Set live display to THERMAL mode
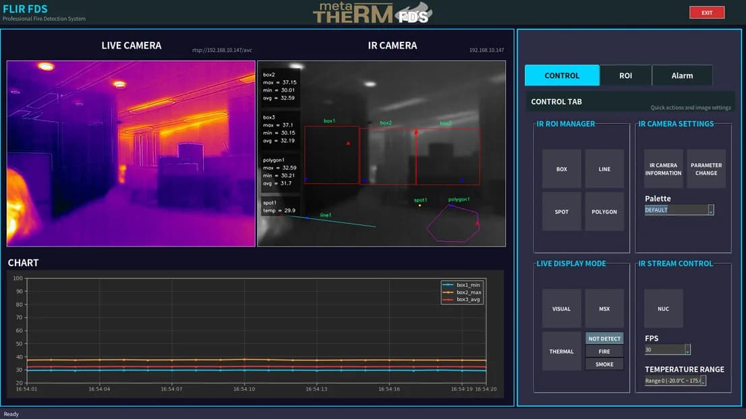This screenshot has height=419, width=746. (x=561, y=351)
